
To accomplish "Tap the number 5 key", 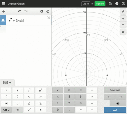I will [x=69, y=97].
